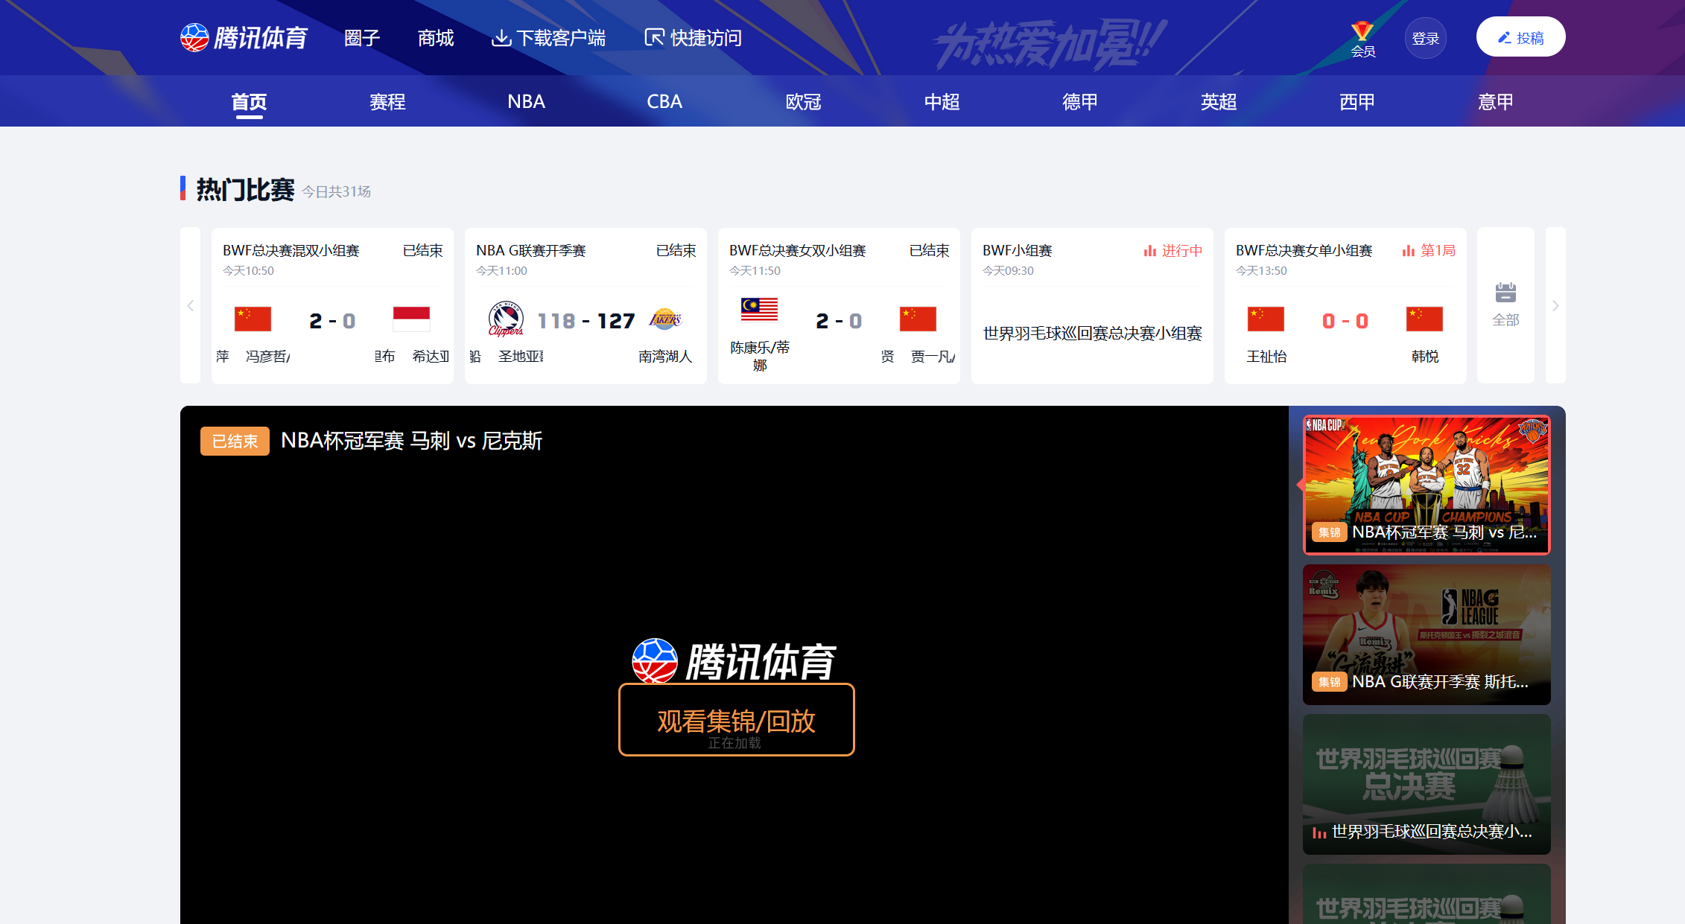Select the 英超 tab
1685x924 pixels.
(x=1219, y=101)
